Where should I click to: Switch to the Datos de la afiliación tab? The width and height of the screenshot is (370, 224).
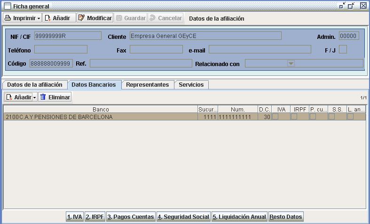(35, 85)
